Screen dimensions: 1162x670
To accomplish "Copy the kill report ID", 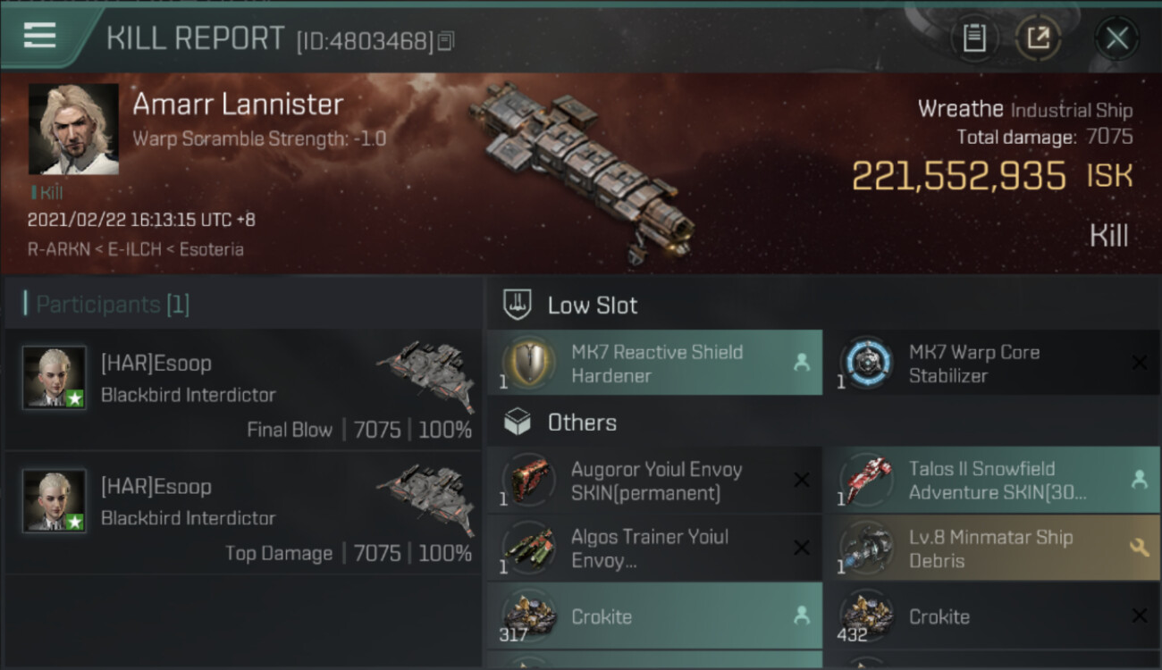I will [446, 41].
